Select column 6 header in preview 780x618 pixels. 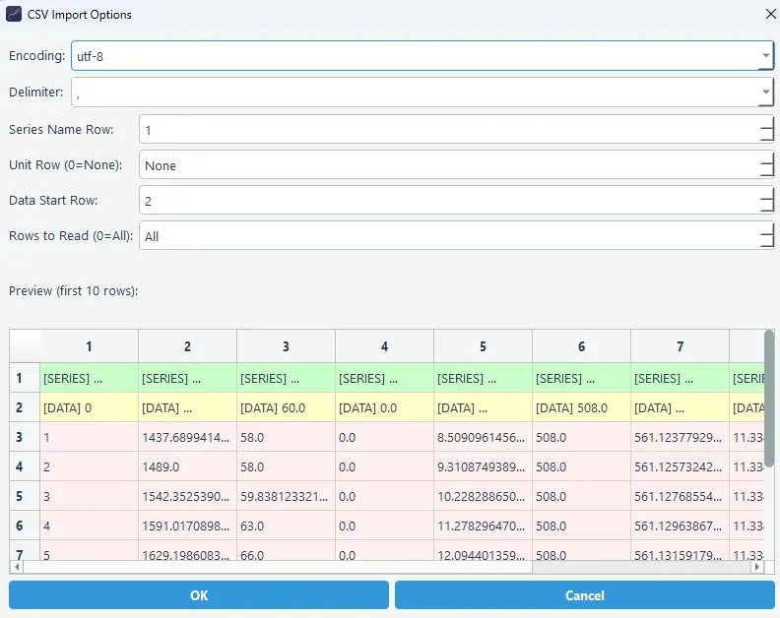pos(581,346)
